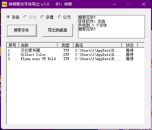152x130 pixels.
Task: Choose the 字魂 radio option
Action: pos(47,17)
